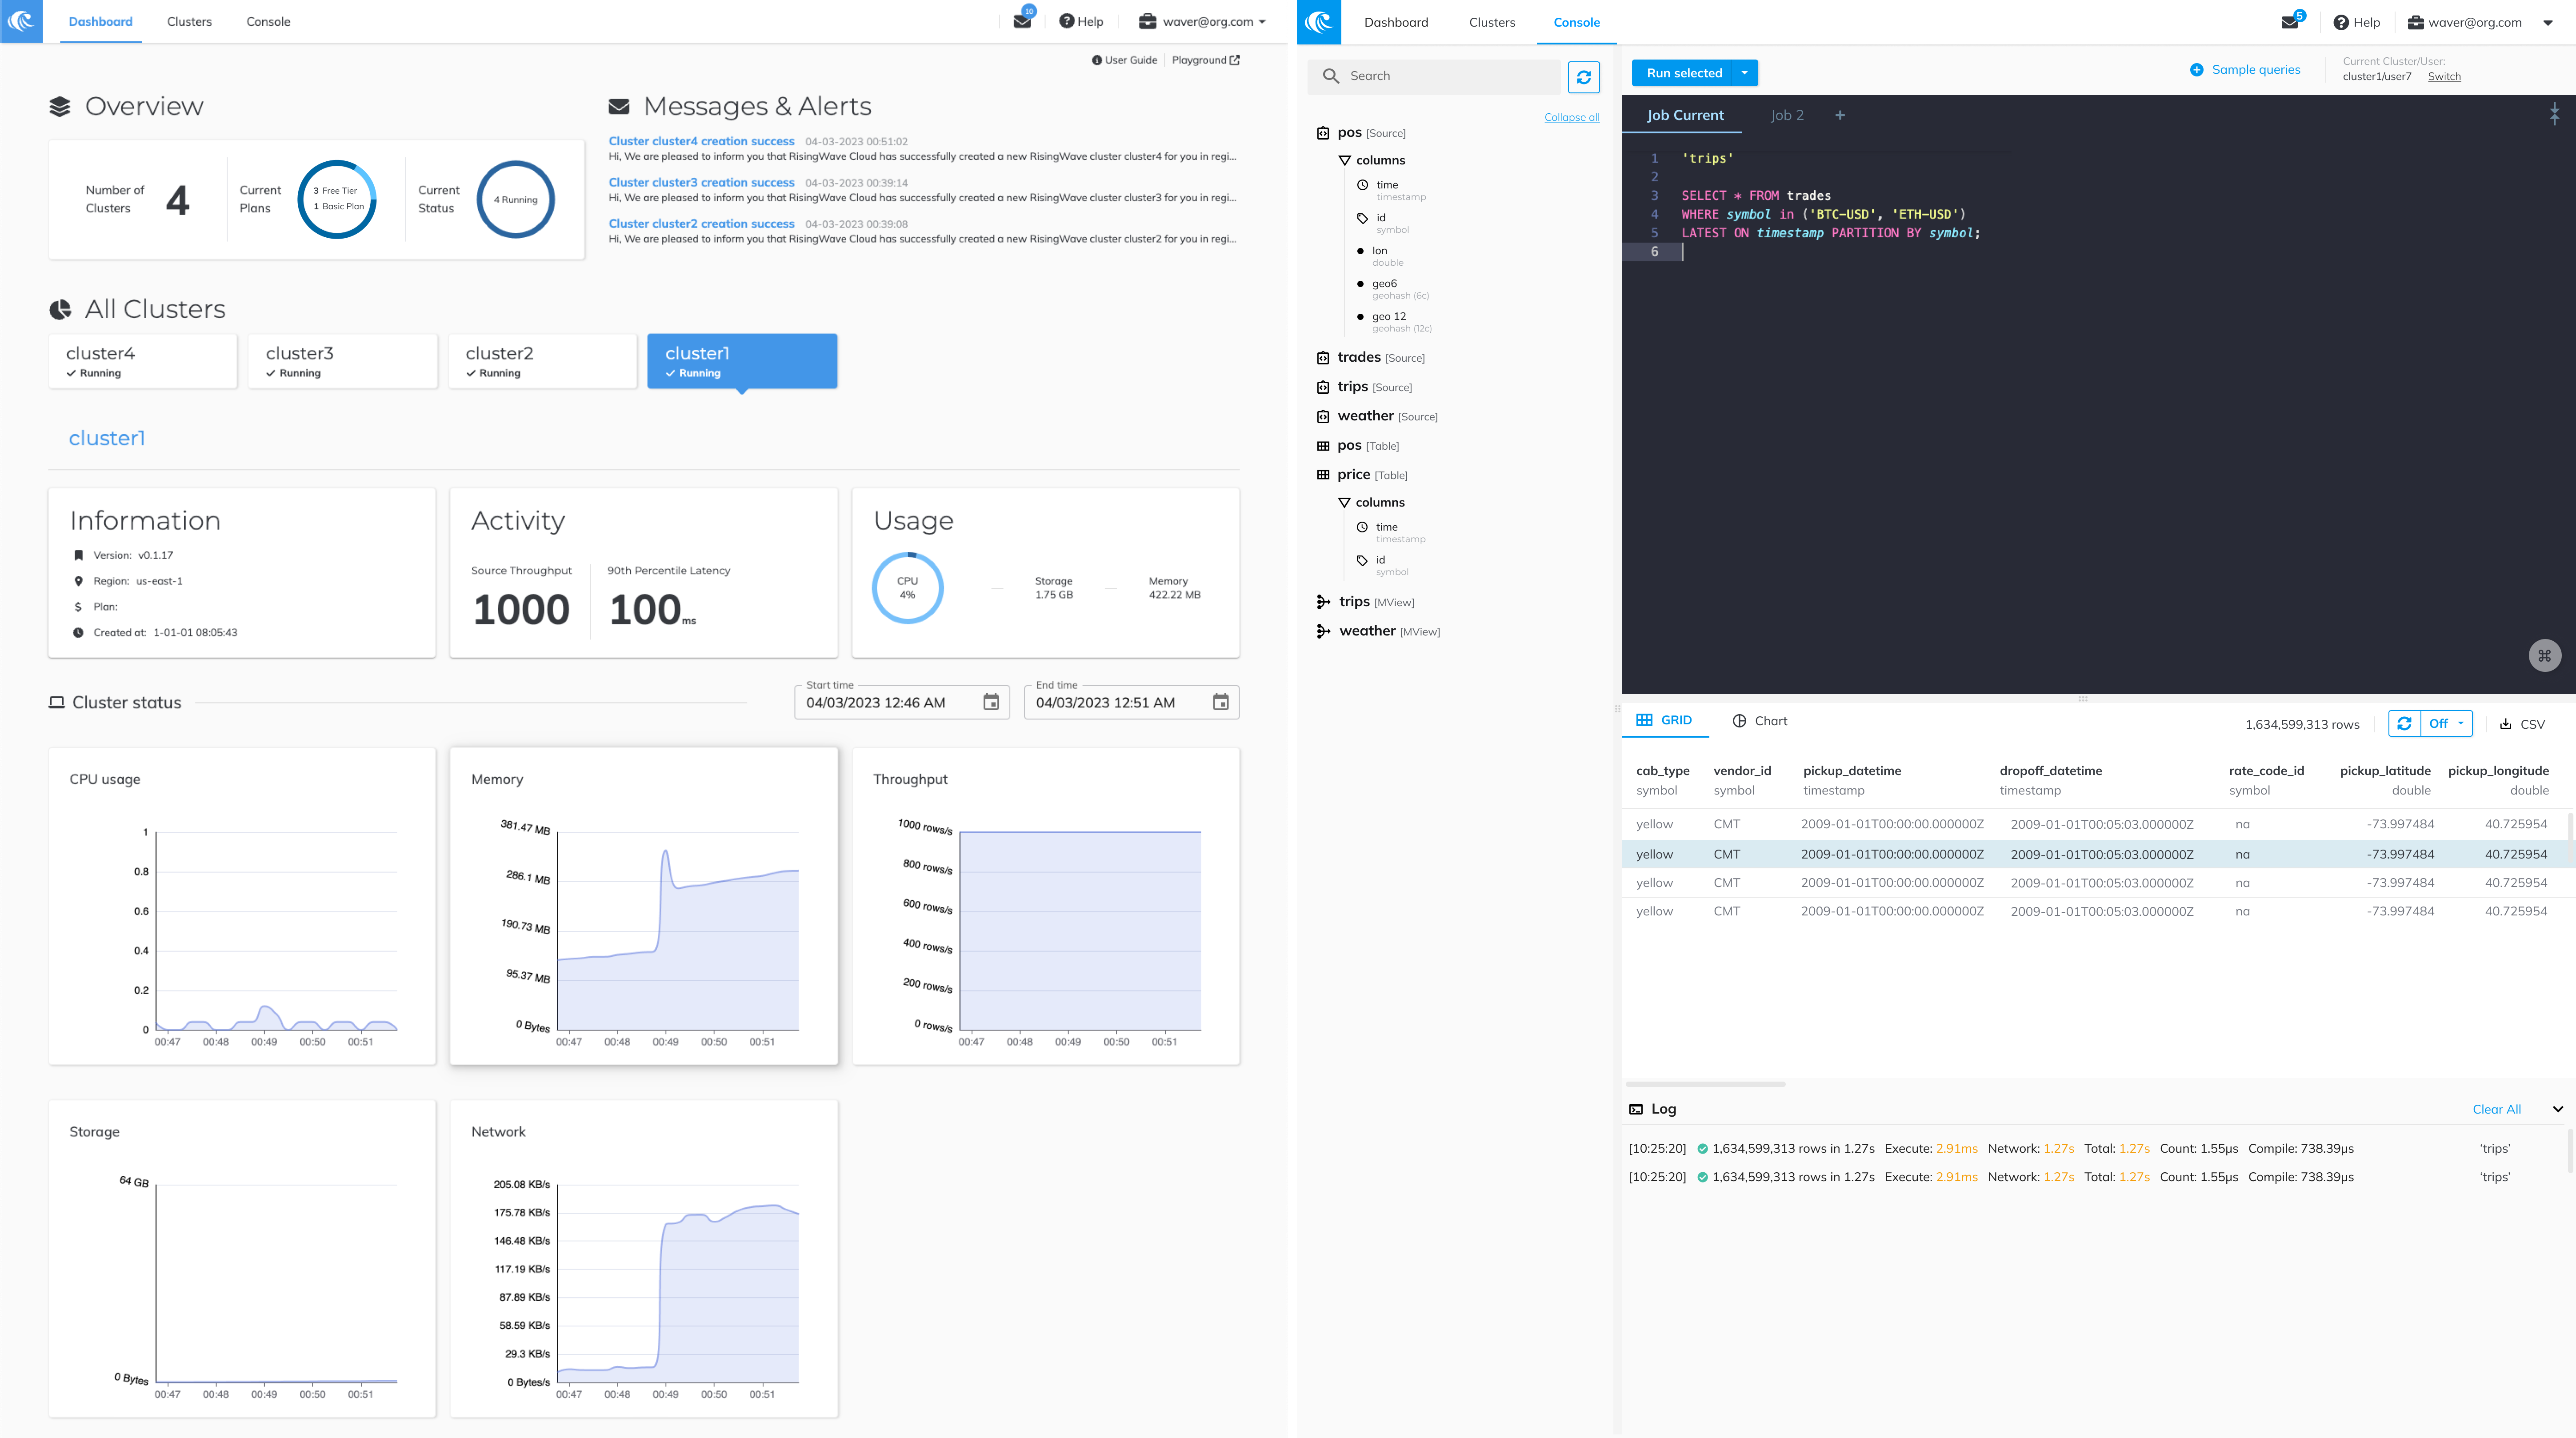The width and height of the screenshot is (2576, 1438).
Task: Open the waver@org.com account menu in Dashboard
Action: tap(1203, 21)
